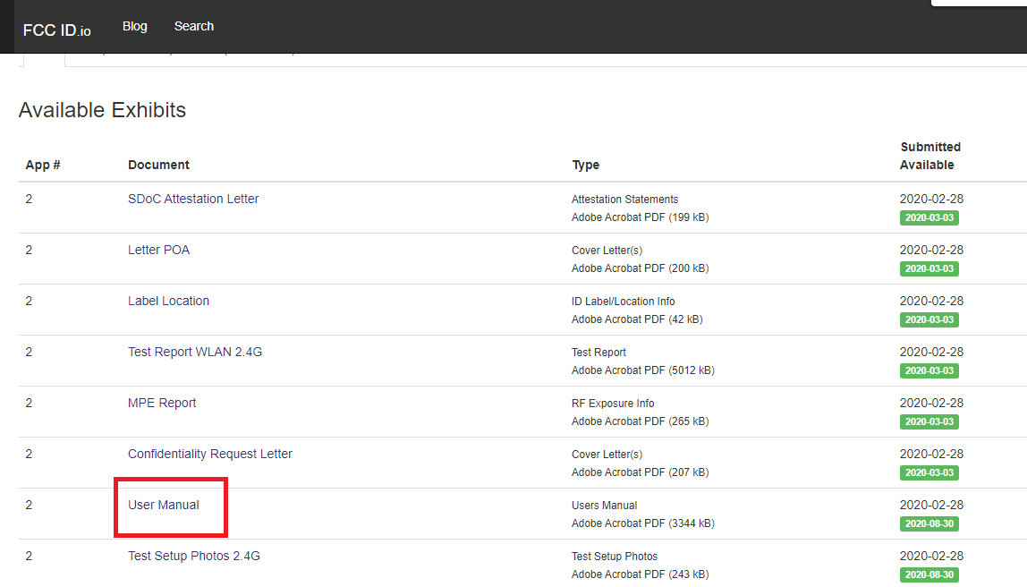The height and width of the screenshot is (587, 1027).
Task: Click the green date badge in the SDoC Attestation Letter row
Action: pos(929,217)
